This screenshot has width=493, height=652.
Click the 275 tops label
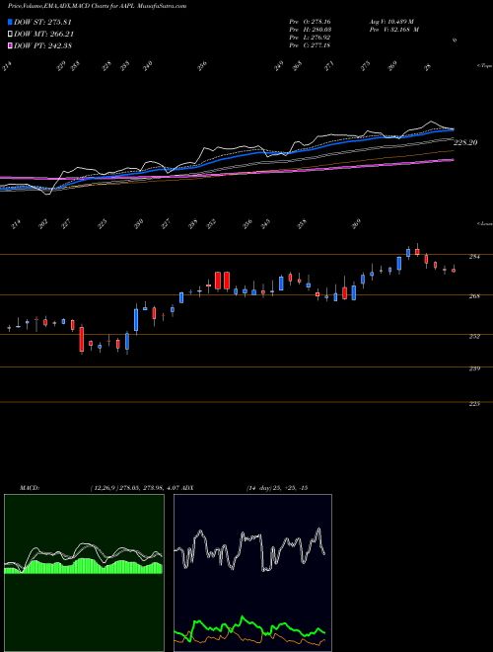pyautogui.click(x=365, y=66)
